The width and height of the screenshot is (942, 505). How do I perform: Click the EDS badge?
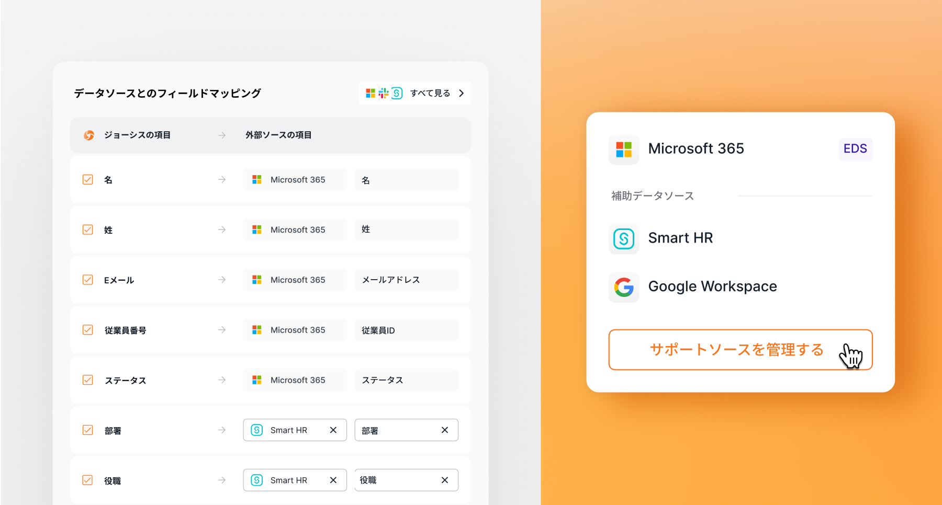pos(856,149)
